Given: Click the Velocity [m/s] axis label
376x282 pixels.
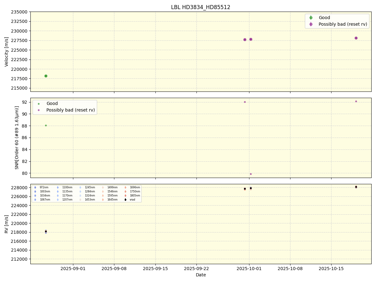Looking at the screenshot, I should pos(7,52).
